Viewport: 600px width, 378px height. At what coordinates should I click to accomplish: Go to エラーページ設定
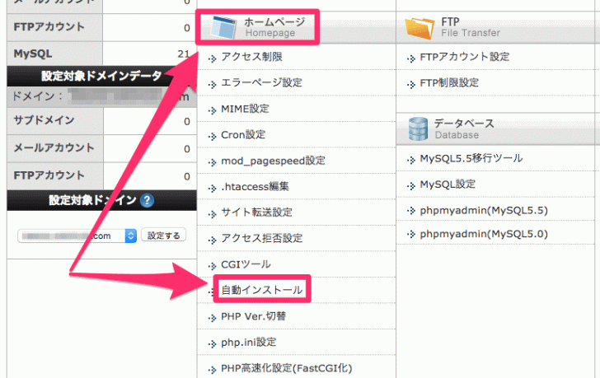261,83
